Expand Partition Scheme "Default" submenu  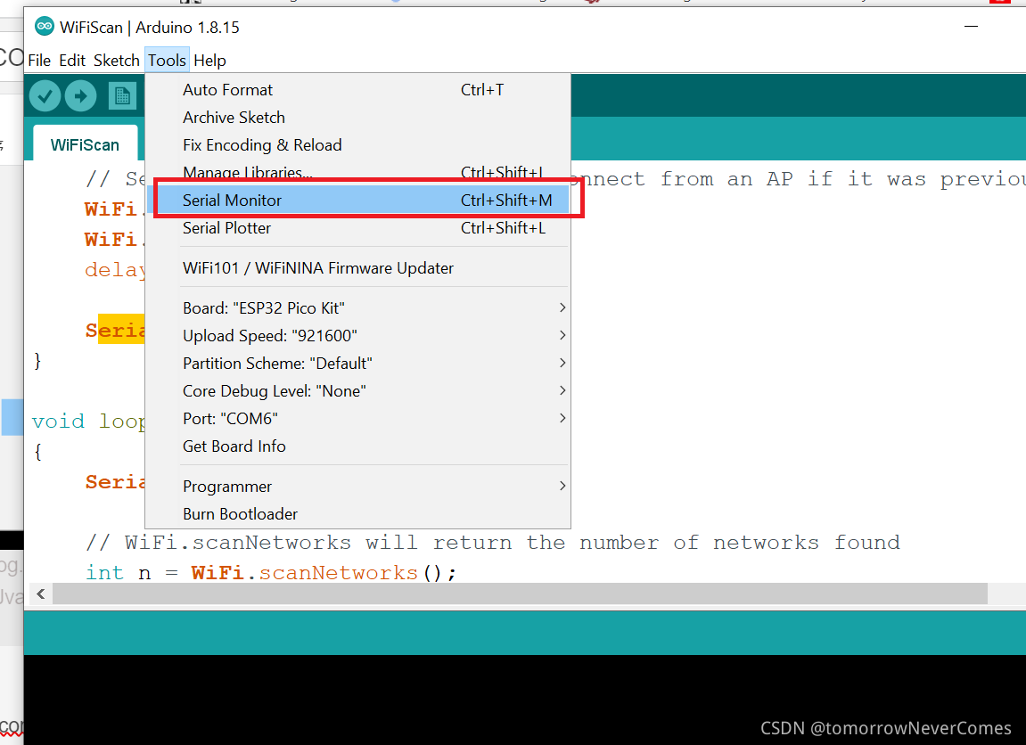pos(358,363)
